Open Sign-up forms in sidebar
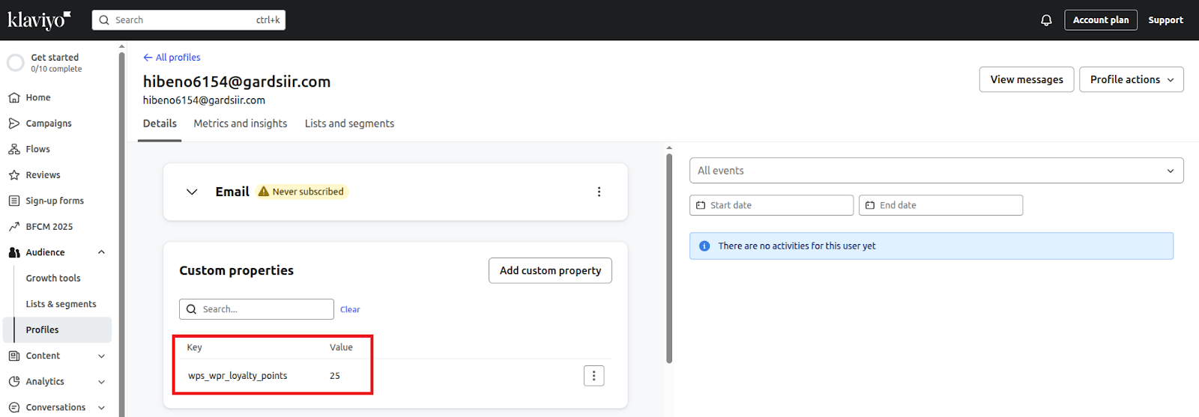 [54, 201]
